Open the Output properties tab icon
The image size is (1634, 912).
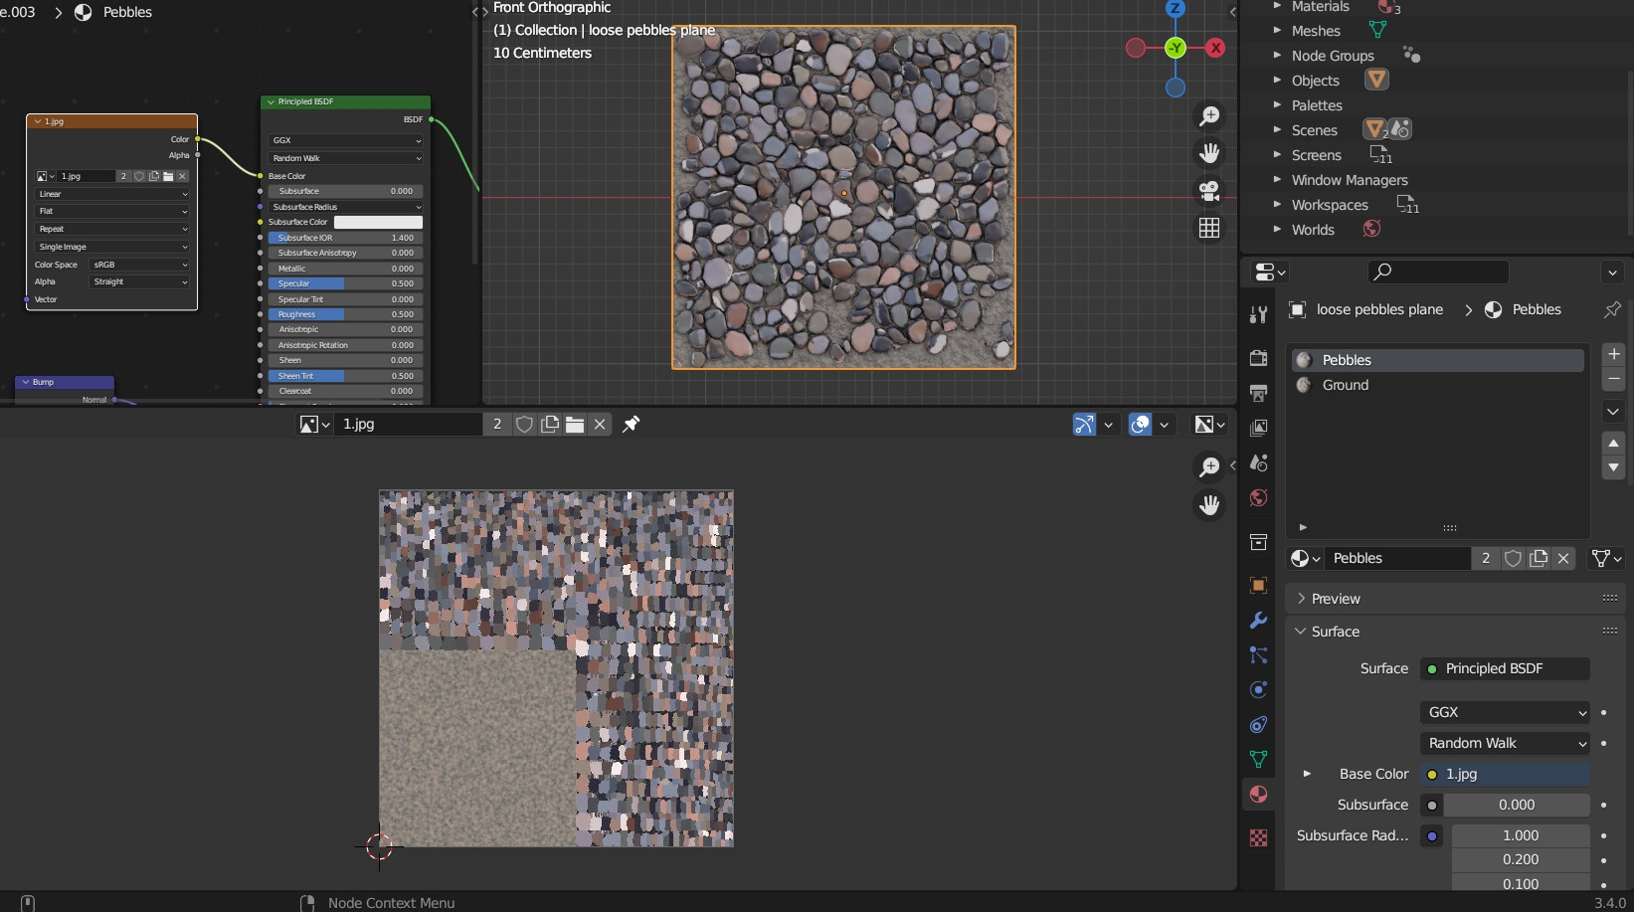click(x=1258, y=393)
